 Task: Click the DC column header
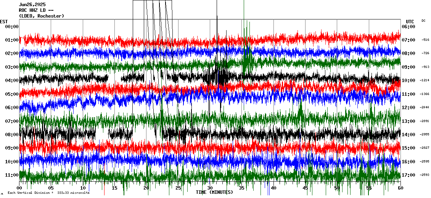coord(423,21)
